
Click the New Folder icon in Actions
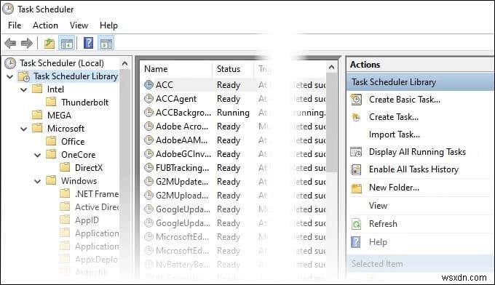click(357, 188)
